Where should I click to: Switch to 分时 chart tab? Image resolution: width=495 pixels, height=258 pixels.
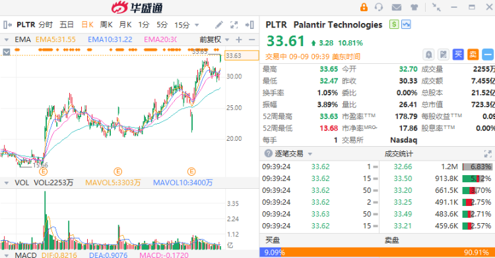46,24
